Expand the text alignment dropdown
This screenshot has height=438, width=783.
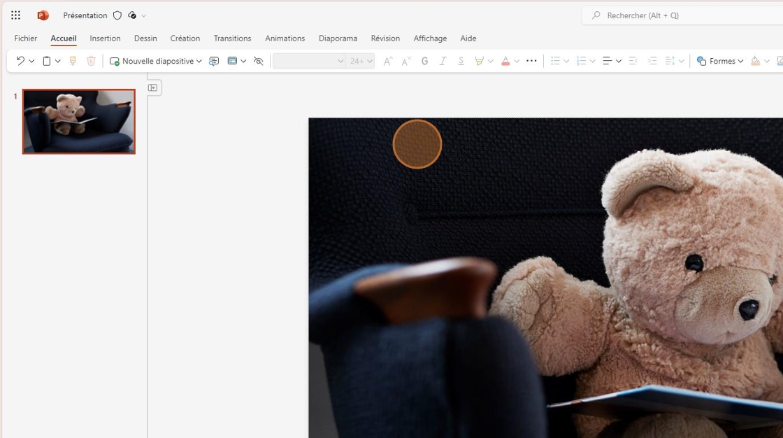619,61
